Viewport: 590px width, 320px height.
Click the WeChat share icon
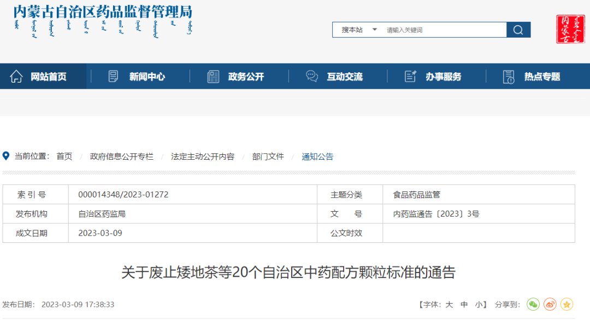(x=533, y=305)
